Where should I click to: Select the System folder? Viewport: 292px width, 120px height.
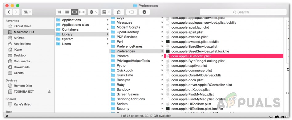coord(82,39)
